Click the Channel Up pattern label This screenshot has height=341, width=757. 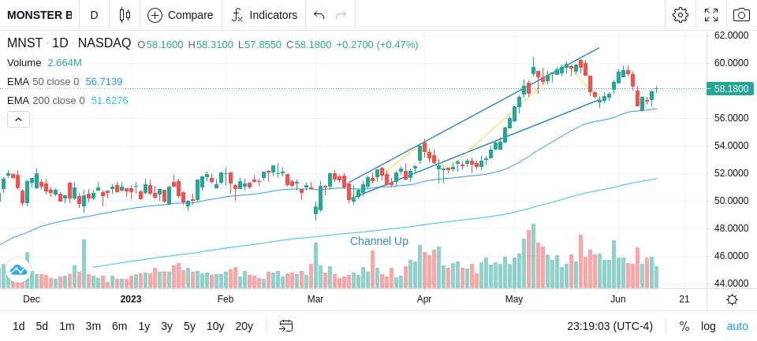pyautogui.click(x=379, y=241)
